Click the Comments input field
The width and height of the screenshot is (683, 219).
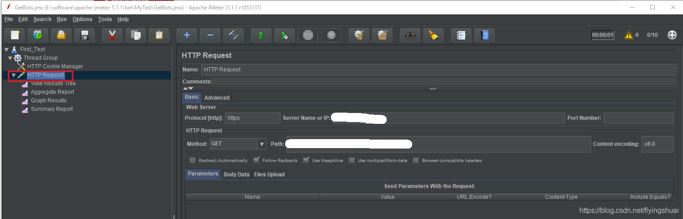[444, 82]
